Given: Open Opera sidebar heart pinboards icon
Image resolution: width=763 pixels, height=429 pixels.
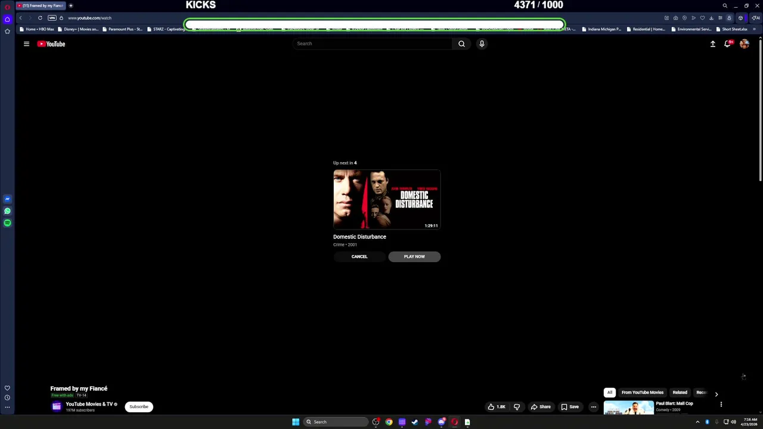Looking at the screenshot, I should [x=7, y=388].
